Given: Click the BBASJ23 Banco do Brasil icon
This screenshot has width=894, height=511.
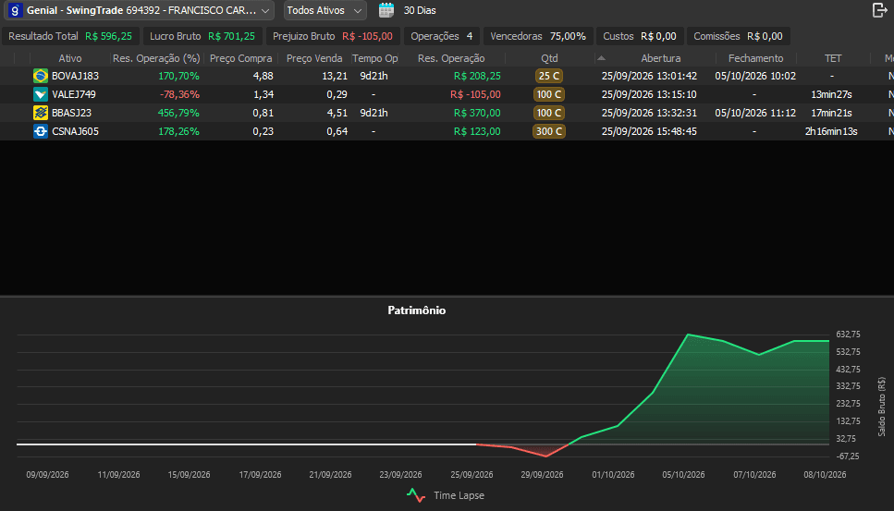Looking at the screenshot, I should (x=41, y=113).
